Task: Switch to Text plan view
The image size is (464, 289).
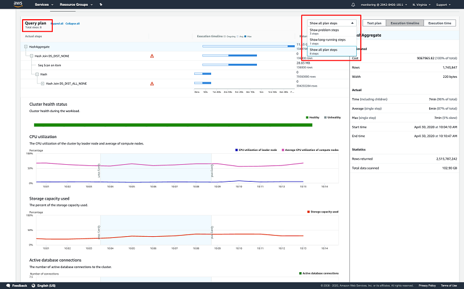Action: (x=373, y=23)
